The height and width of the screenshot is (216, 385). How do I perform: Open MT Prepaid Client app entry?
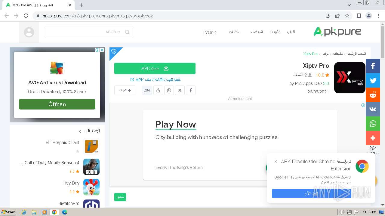point(57,146)
